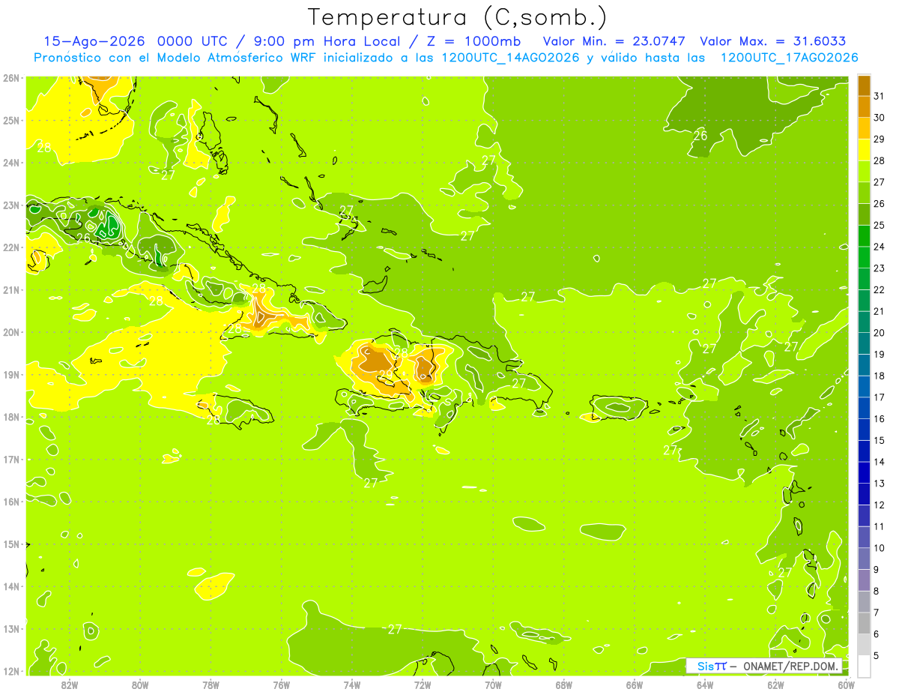Click the colorbar swatch between 26 and 27
The image size is (899, 695).
click(864, 193)
